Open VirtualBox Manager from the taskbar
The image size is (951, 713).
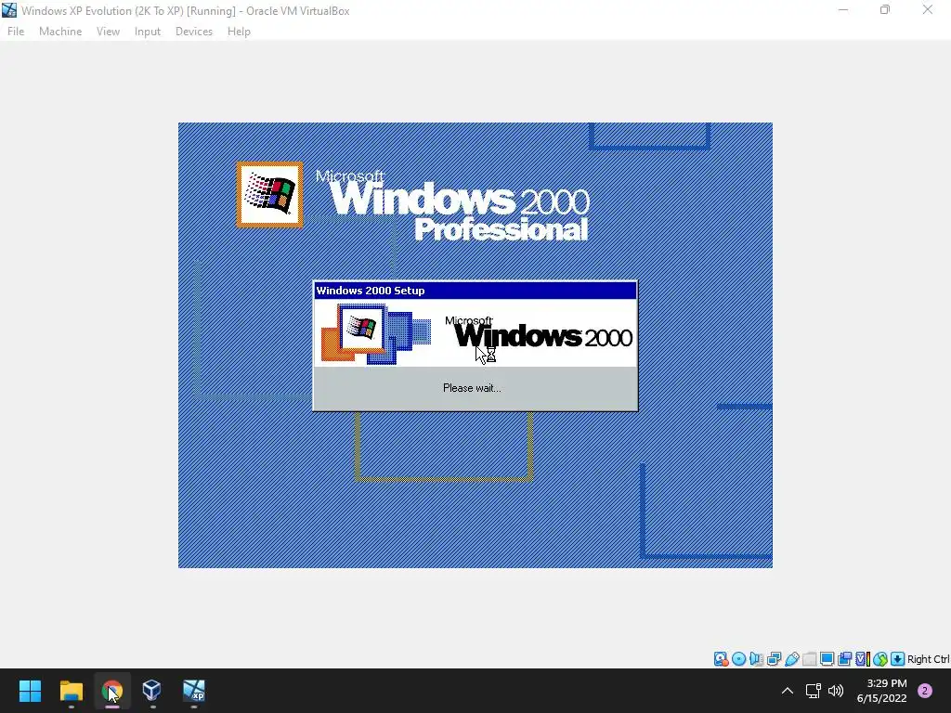coord(151,691)
